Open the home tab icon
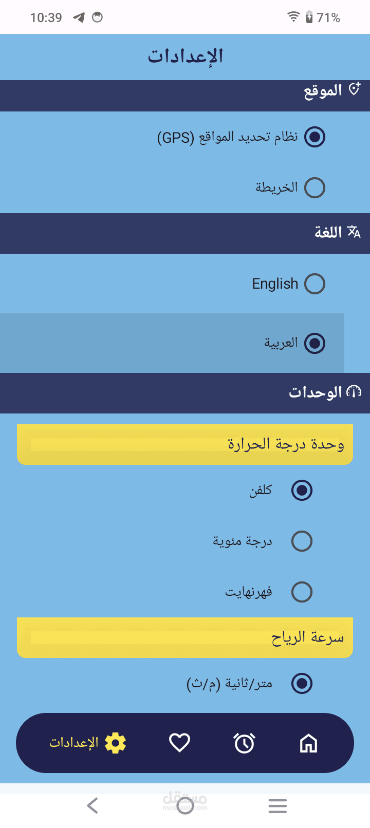 tap(308, 743)
